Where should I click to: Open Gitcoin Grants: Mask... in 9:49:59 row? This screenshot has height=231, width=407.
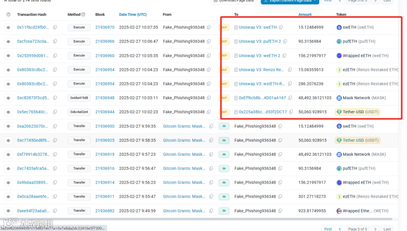[x=184, y=211]
